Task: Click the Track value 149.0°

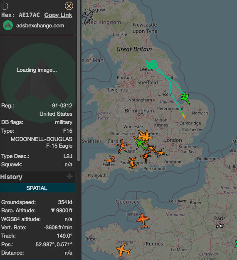Action: [x=64, y=236]
